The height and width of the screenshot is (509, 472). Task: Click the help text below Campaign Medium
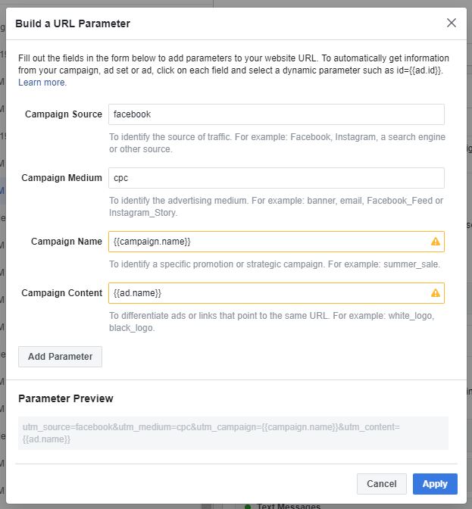(276, 207)
